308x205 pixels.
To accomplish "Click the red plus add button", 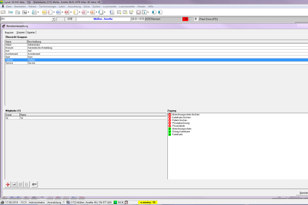I will 8,184.
